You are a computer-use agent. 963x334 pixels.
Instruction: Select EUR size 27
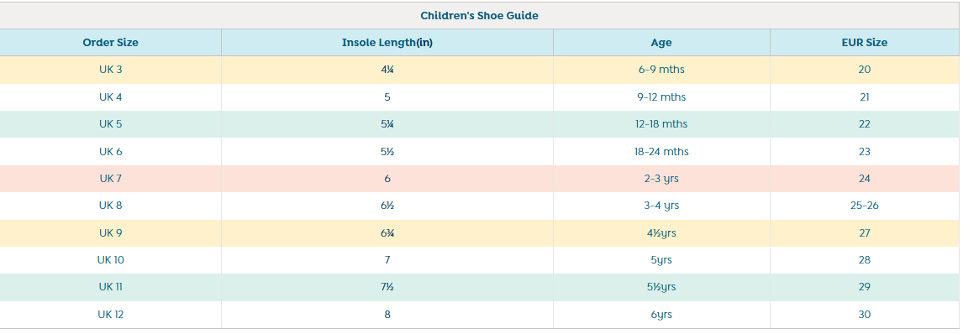tap(864, 233)
